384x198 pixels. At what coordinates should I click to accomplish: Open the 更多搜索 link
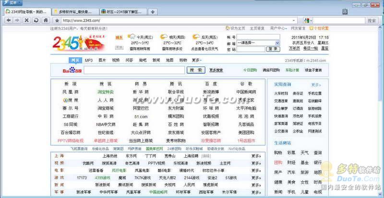tap(216, 70)
